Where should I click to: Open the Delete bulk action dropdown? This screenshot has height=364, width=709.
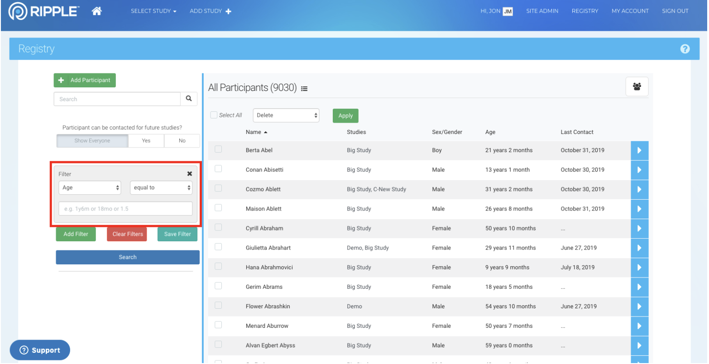pyautogui.click(x=286, y=115)
